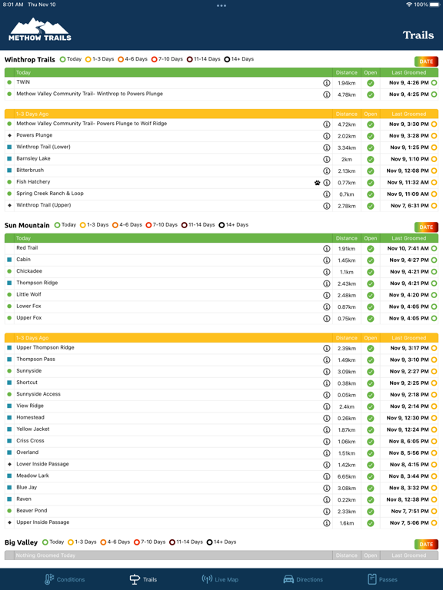Tap 'Nov 10, 7:41 AM' groomed time
The image size is (443, 590).
click(x=408, y=248)
